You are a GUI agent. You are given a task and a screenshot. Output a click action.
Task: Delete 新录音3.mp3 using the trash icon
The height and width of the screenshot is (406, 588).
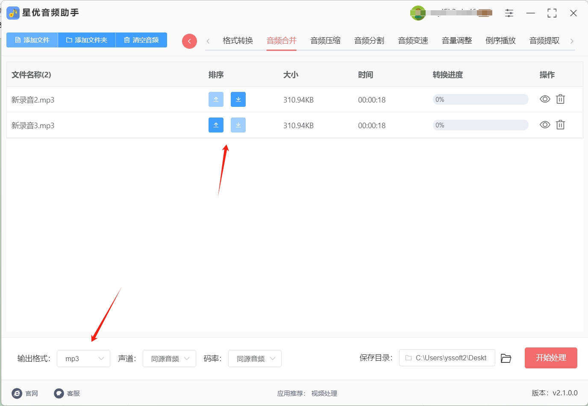pos(560,125)
